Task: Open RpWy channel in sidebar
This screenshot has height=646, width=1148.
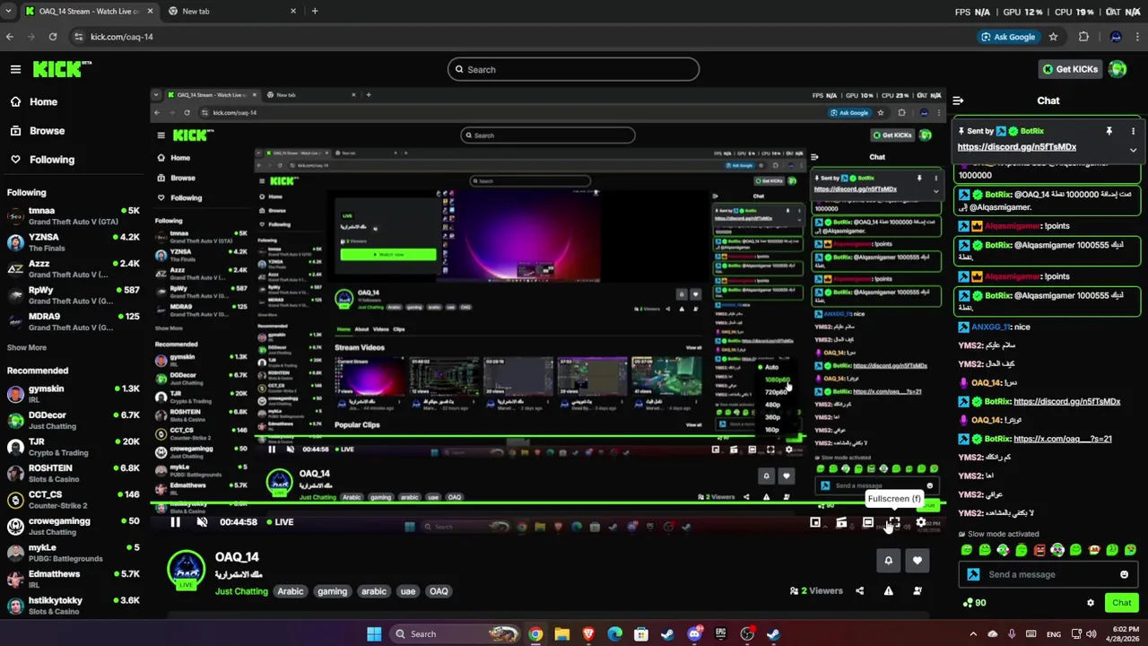Action: pyautogui.click(x=74, y=295)
